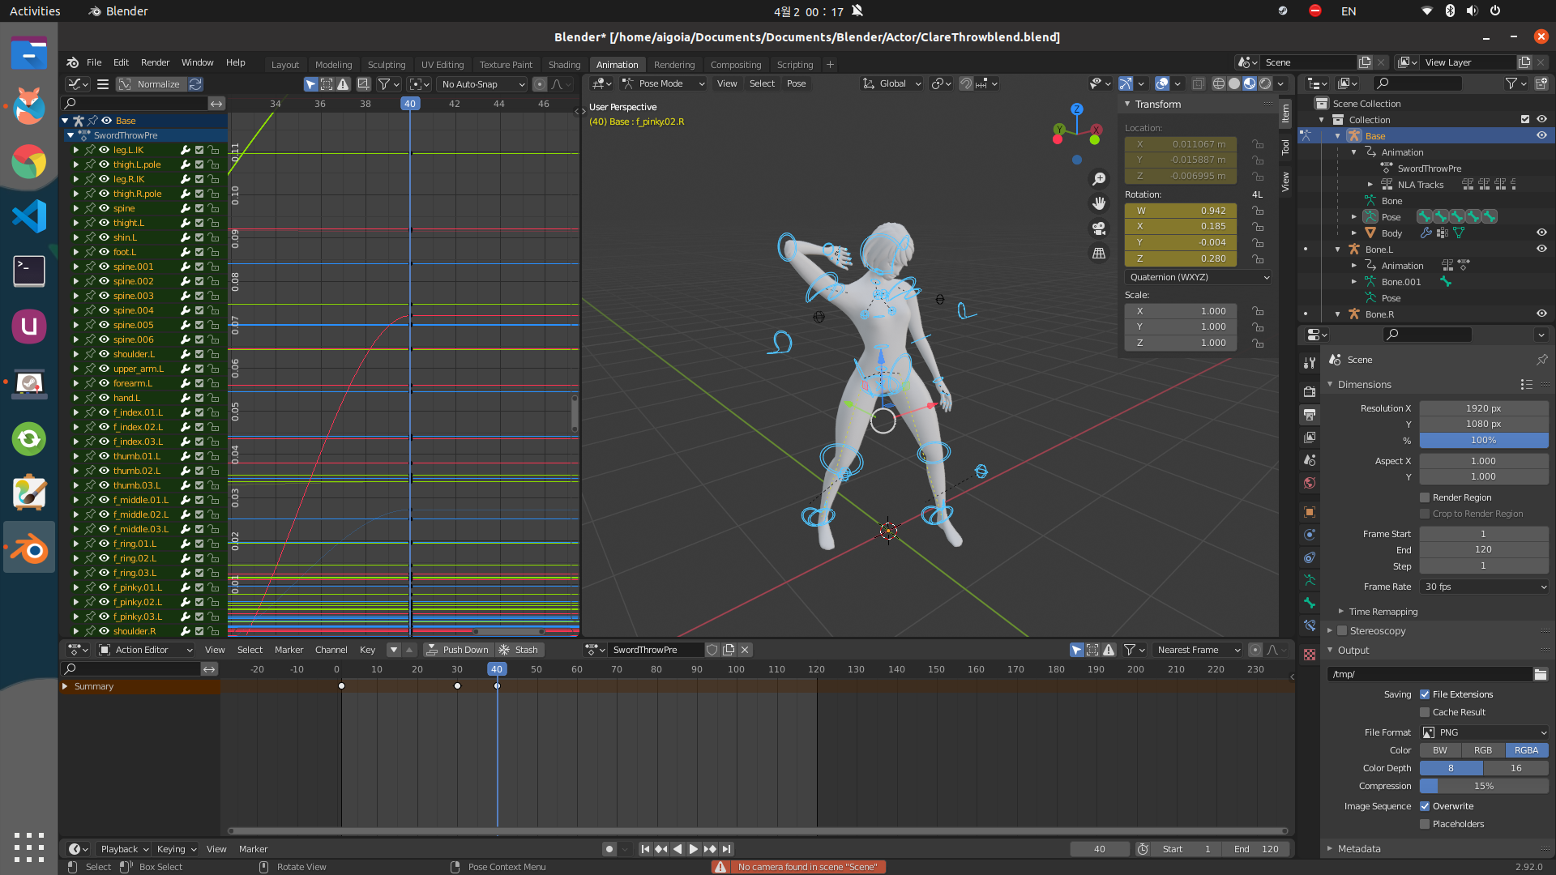Enable Cache Result checkbox
The height and width of the screenshot is (875, 1556).
1425,712
